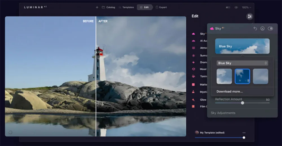Click the Download more... link

coord(230,92)
